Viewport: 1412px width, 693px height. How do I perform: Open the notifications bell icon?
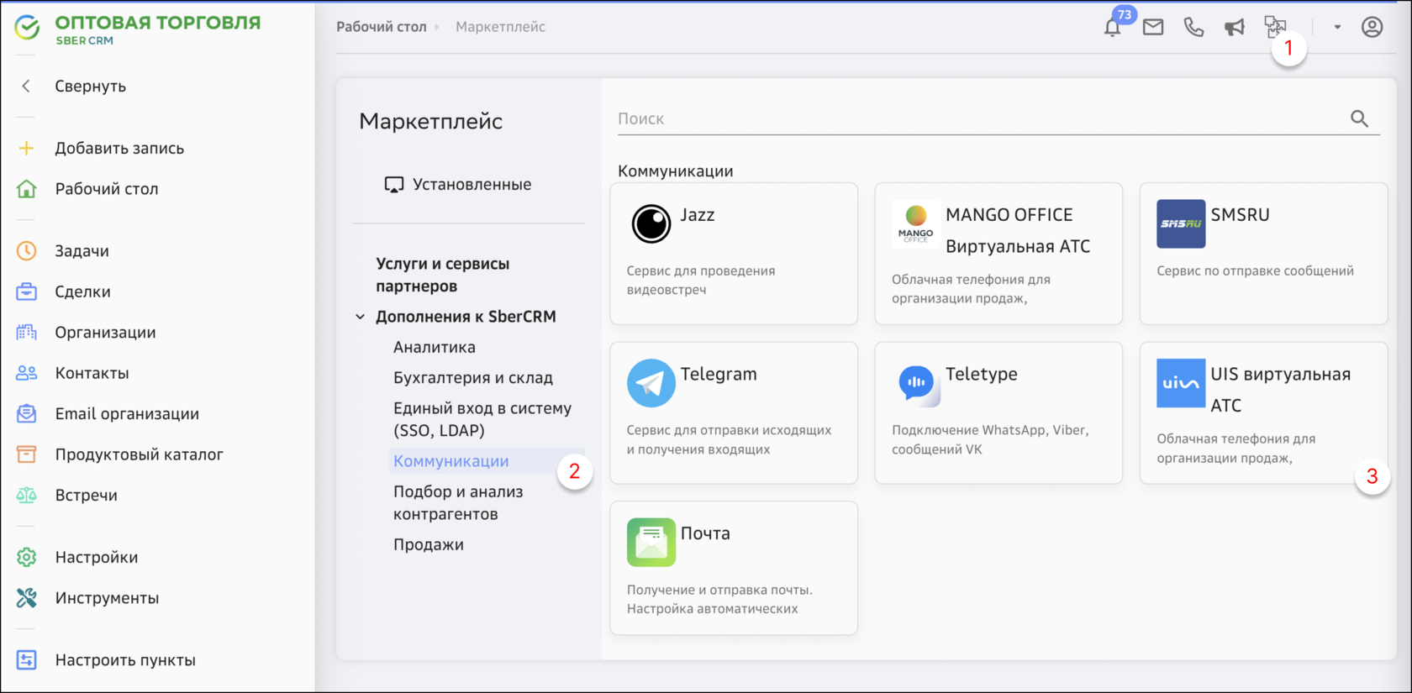[1112, 28]
